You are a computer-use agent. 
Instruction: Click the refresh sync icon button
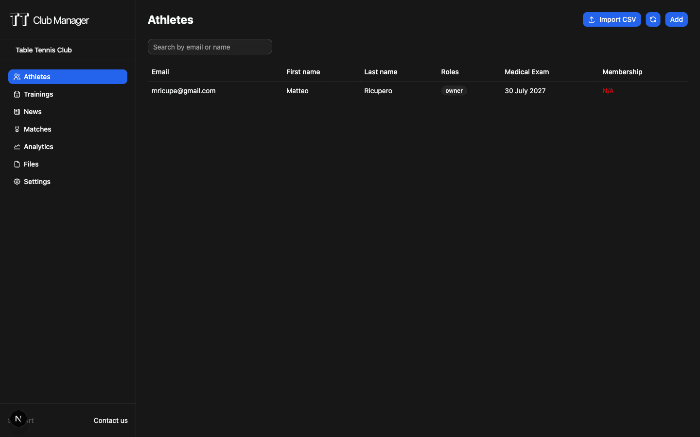(653, 19)
